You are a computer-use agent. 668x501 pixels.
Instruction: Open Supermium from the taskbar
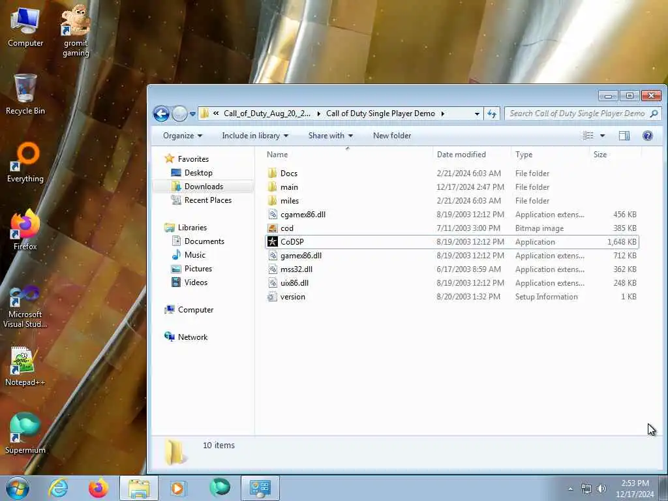pos(220,488)
